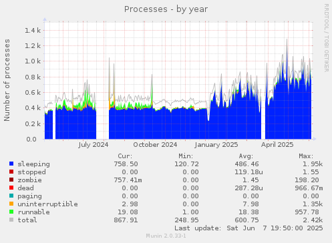
Task: Click the 'April 2025' x-axis label
Action: 277,145
